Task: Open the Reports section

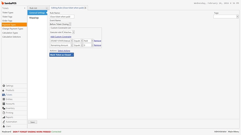Action: click(x=14, y=117)
